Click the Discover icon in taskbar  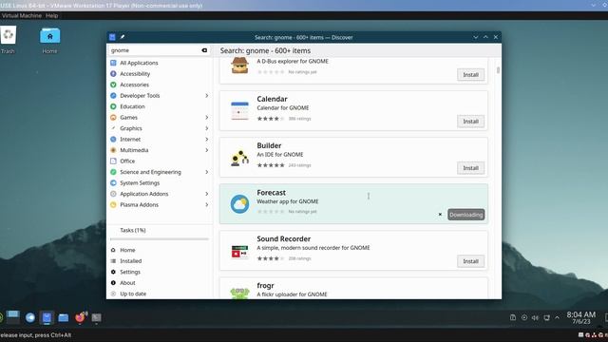point(47,318)
